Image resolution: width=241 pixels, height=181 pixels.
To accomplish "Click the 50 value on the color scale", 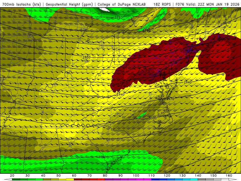I will point(58,176).
